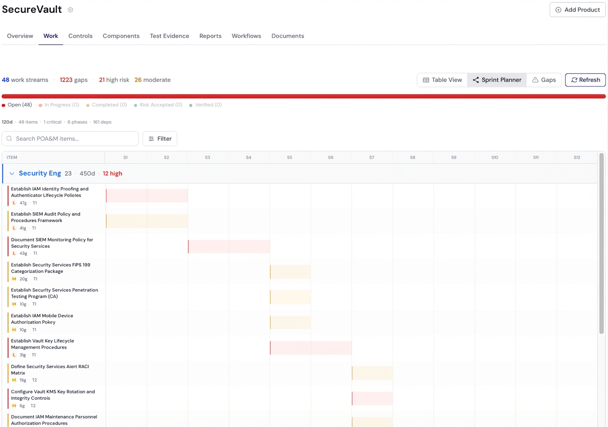Screen dimensions: 608x427
Task: Open the Overview tab
Action: pyautogui.click(x=20, y=36)
